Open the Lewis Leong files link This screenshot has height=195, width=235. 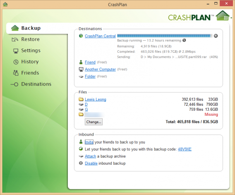(x=96, y=100)
